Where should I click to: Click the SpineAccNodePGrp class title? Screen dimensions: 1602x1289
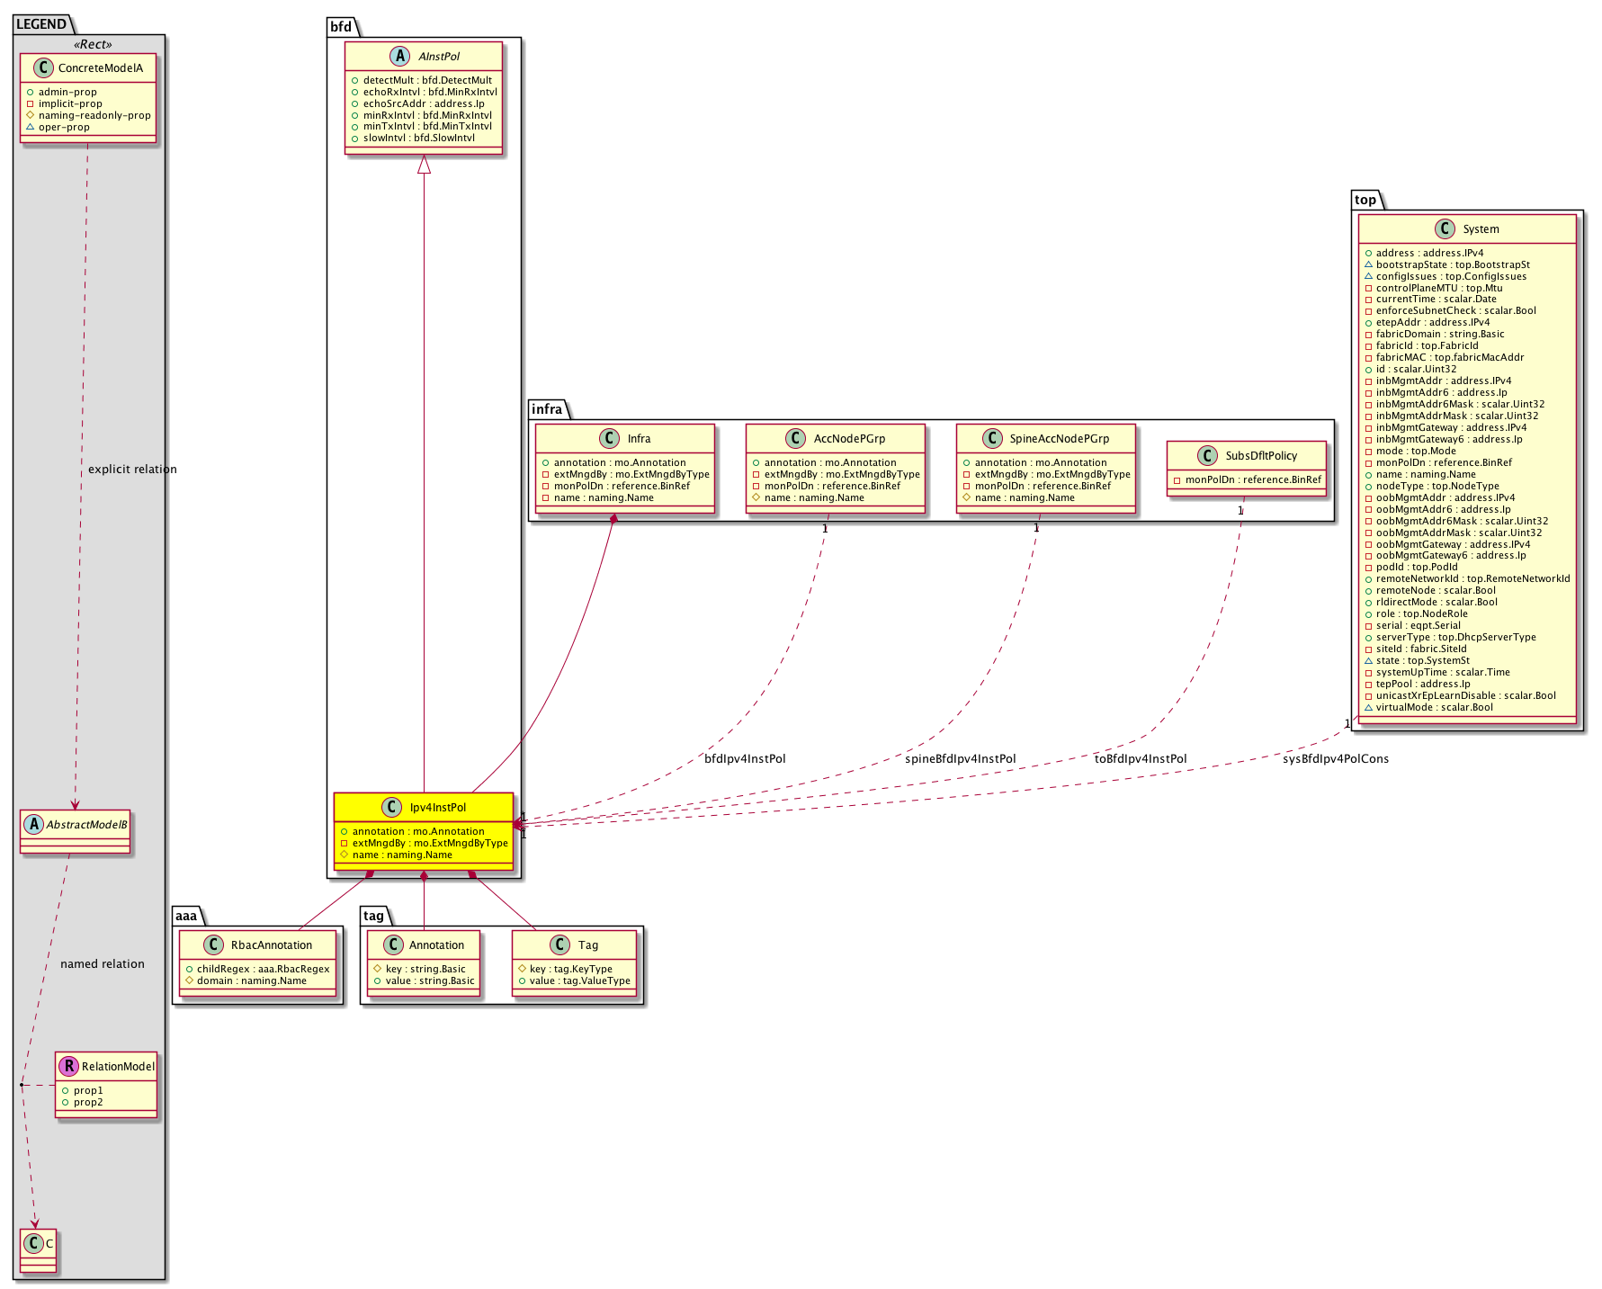click(x=1059, y=438)
